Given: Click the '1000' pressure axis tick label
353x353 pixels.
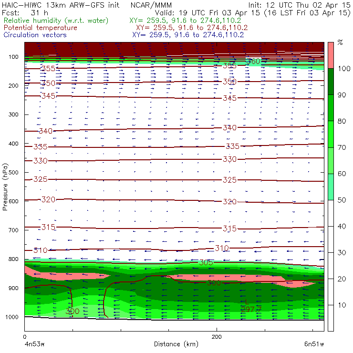Looking at the screenshot, I should click(12, 317).
